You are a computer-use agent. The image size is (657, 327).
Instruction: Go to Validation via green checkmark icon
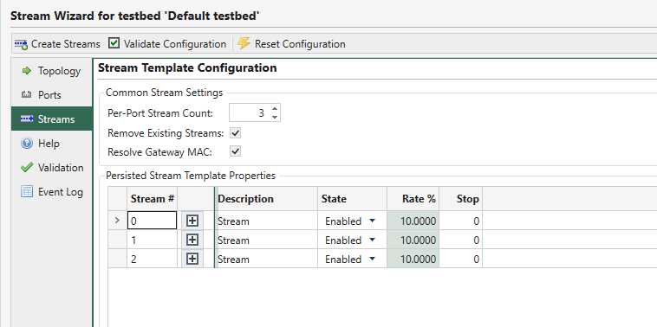point(26,168)
